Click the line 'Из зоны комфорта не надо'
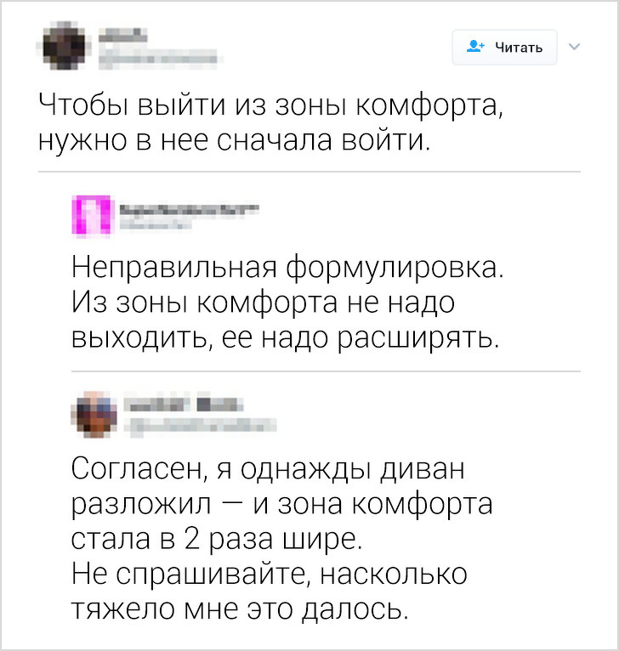619x651 pixels. [264, 303]
